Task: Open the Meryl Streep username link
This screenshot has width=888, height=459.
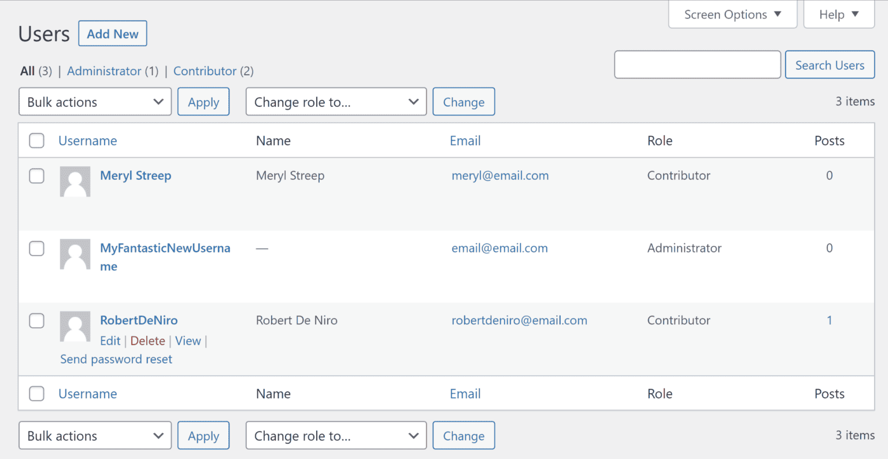Action: click(x=136, y=176)
